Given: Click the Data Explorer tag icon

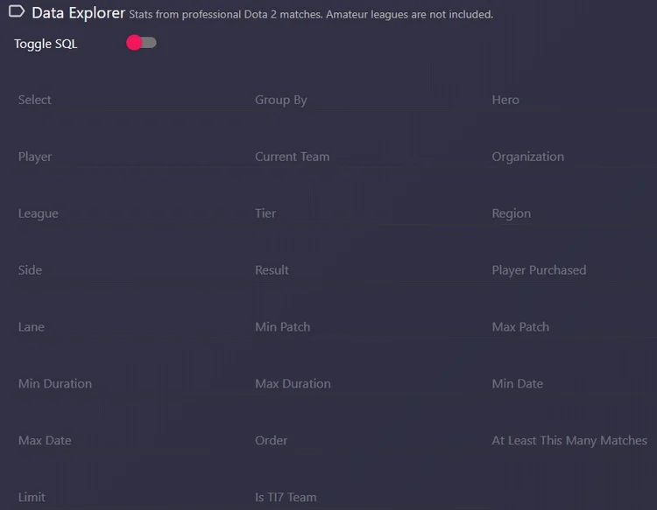Looking at the screenshot, I should (17, 11).
